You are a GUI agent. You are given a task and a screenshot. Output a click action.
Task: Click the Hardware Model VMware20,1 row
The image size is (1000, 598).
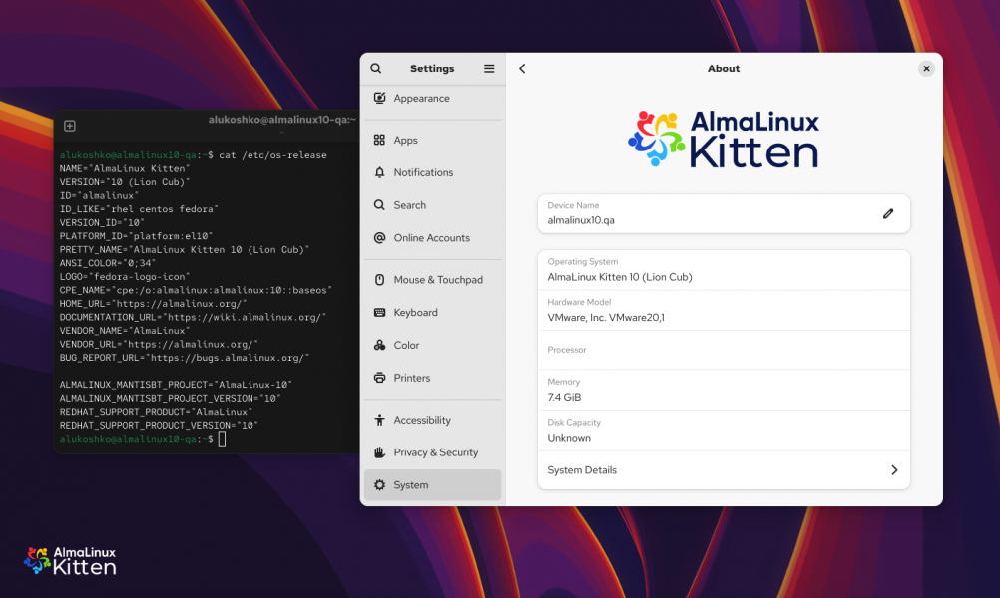tap(724, 310)
